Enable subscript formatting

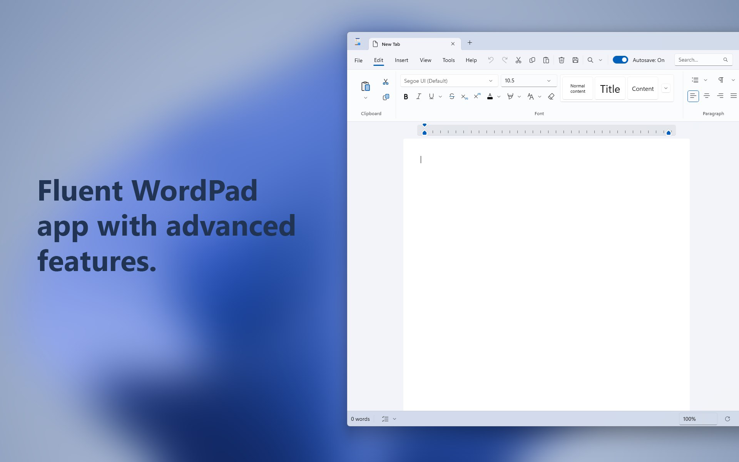tap(464, 97)
